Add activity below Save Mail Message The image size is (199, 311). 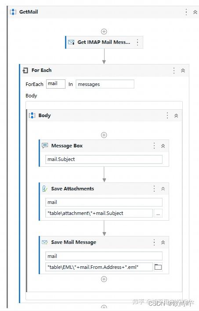coord(104,279)
